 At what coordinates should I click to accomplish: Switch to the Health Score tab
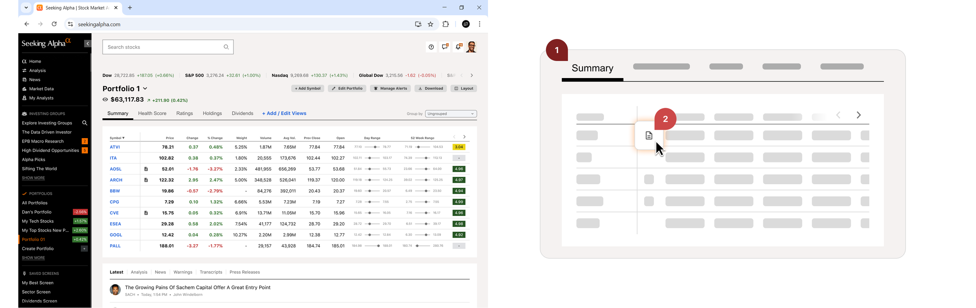click(x=152, y=113)
